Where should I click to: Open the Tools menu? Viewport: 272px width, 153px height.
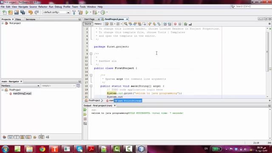tap(82, 7)
